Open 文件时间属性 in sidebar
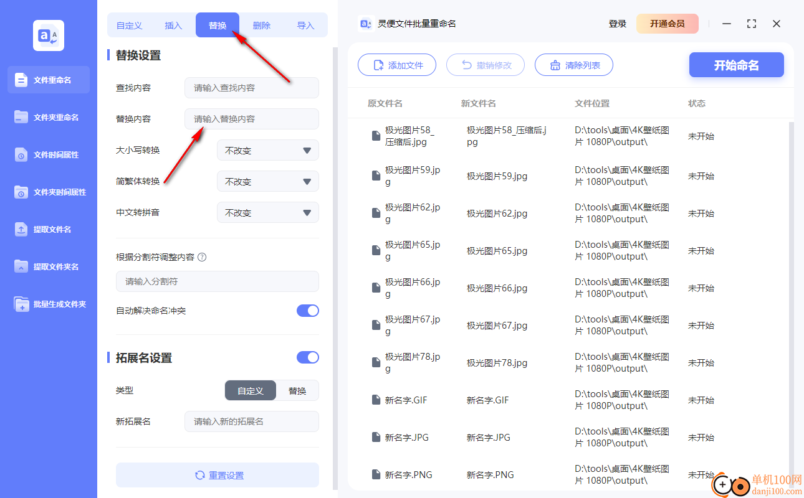The image size is (804, 498). click(49, 154)
